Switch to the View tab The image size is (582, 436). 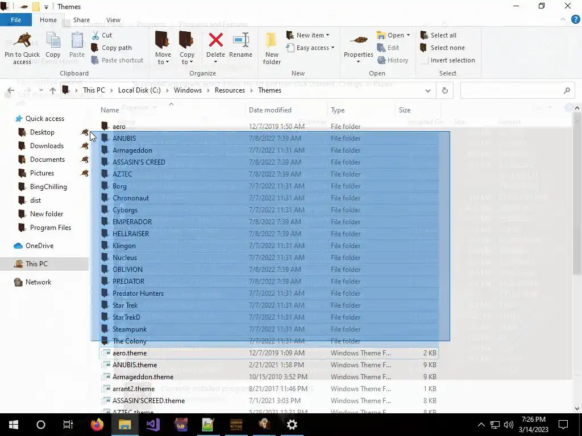click(113, 20)
